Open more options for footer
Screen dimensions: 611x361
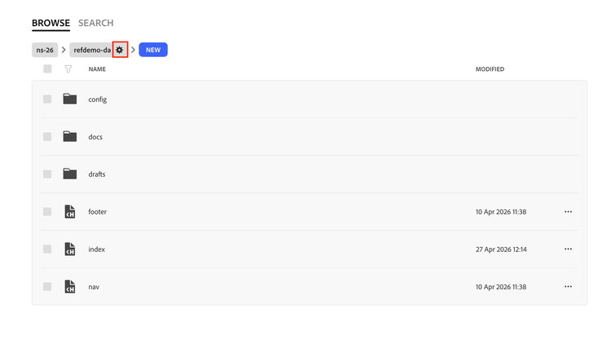tap(568, 212)
